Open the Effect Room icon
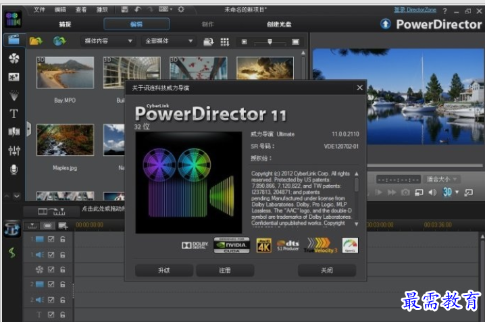 pos(14,59)
